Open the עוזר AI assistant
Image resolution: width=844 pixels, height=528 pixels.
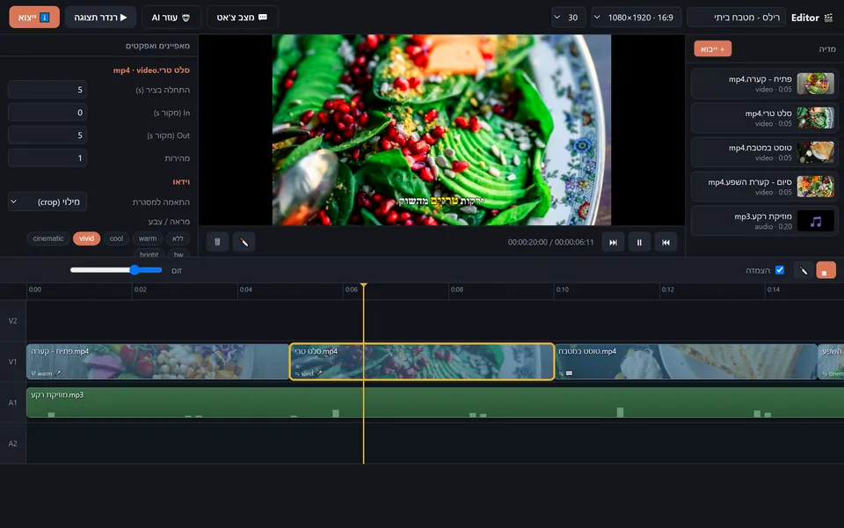(x=171, y=18)
